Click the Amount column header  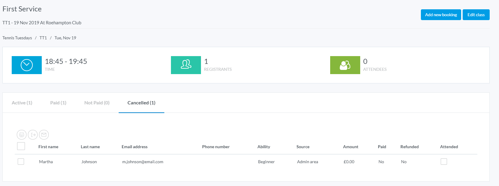351,147
